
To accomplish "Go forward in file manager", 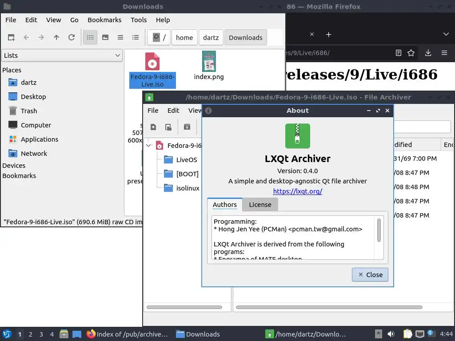I will point(41,37).
